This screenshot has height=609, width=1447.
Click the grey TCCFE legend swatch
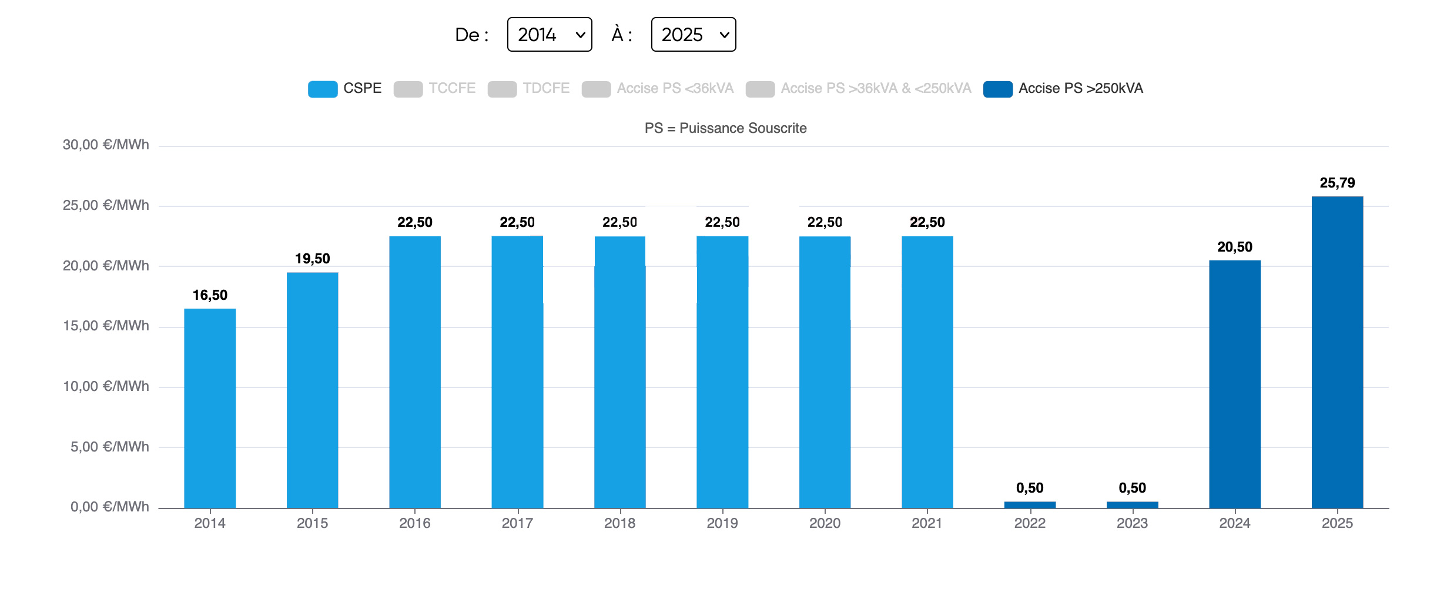click(x=408, y=89)
